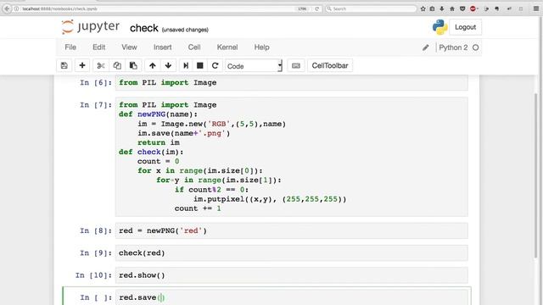The height and width of the screenshot is (305, 543).
Task: Show bookmarks list icon in the browser toolbar
Action: (x=432, y=8)
